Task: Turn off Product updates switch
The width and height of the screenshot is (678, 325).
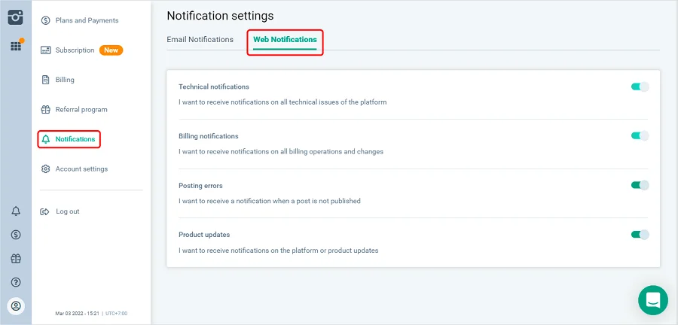Action: (x=640, y=235)
